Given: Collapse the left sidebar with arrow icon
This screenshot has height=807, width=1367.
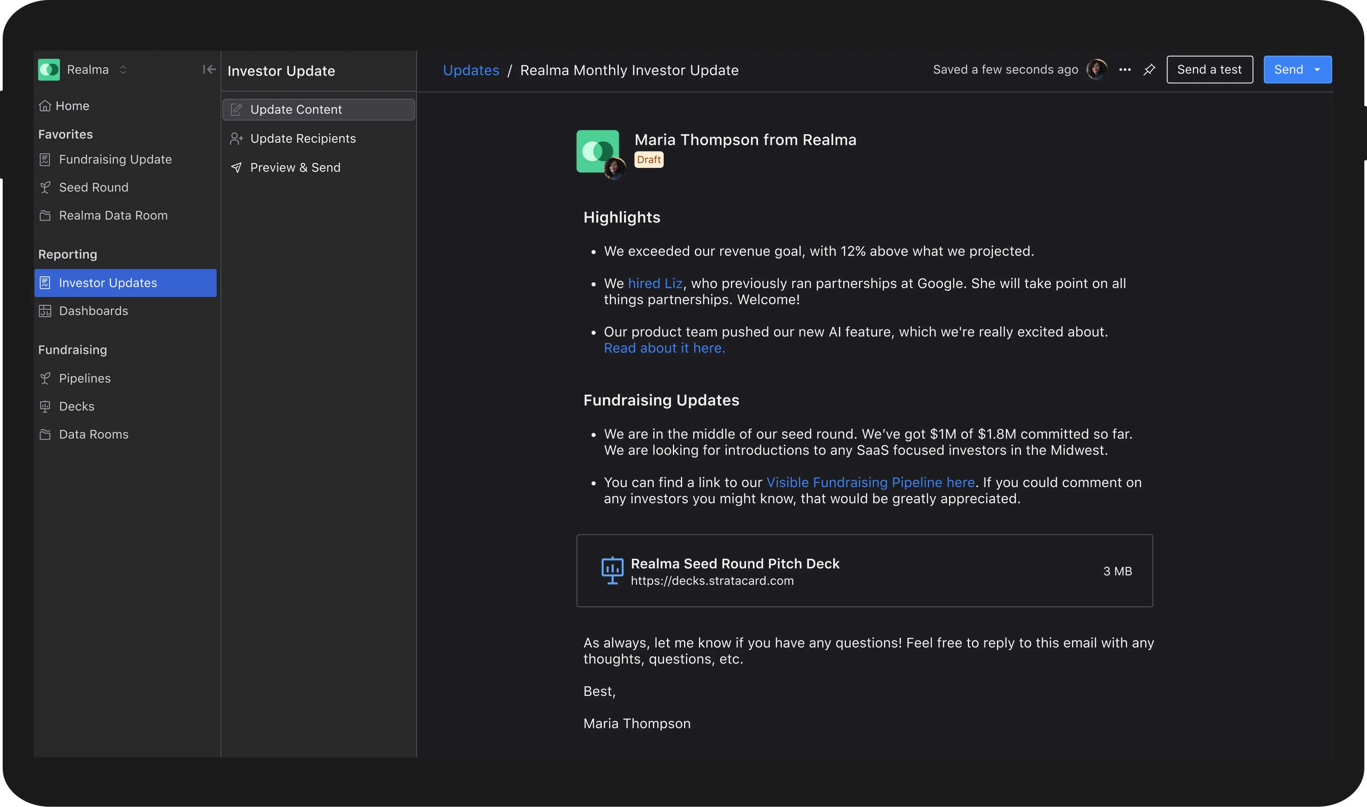Looking at the screenshot, I should click(209, 70).
